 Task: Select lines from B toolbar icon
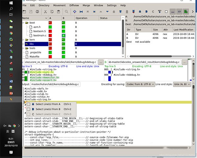(146, 12)
